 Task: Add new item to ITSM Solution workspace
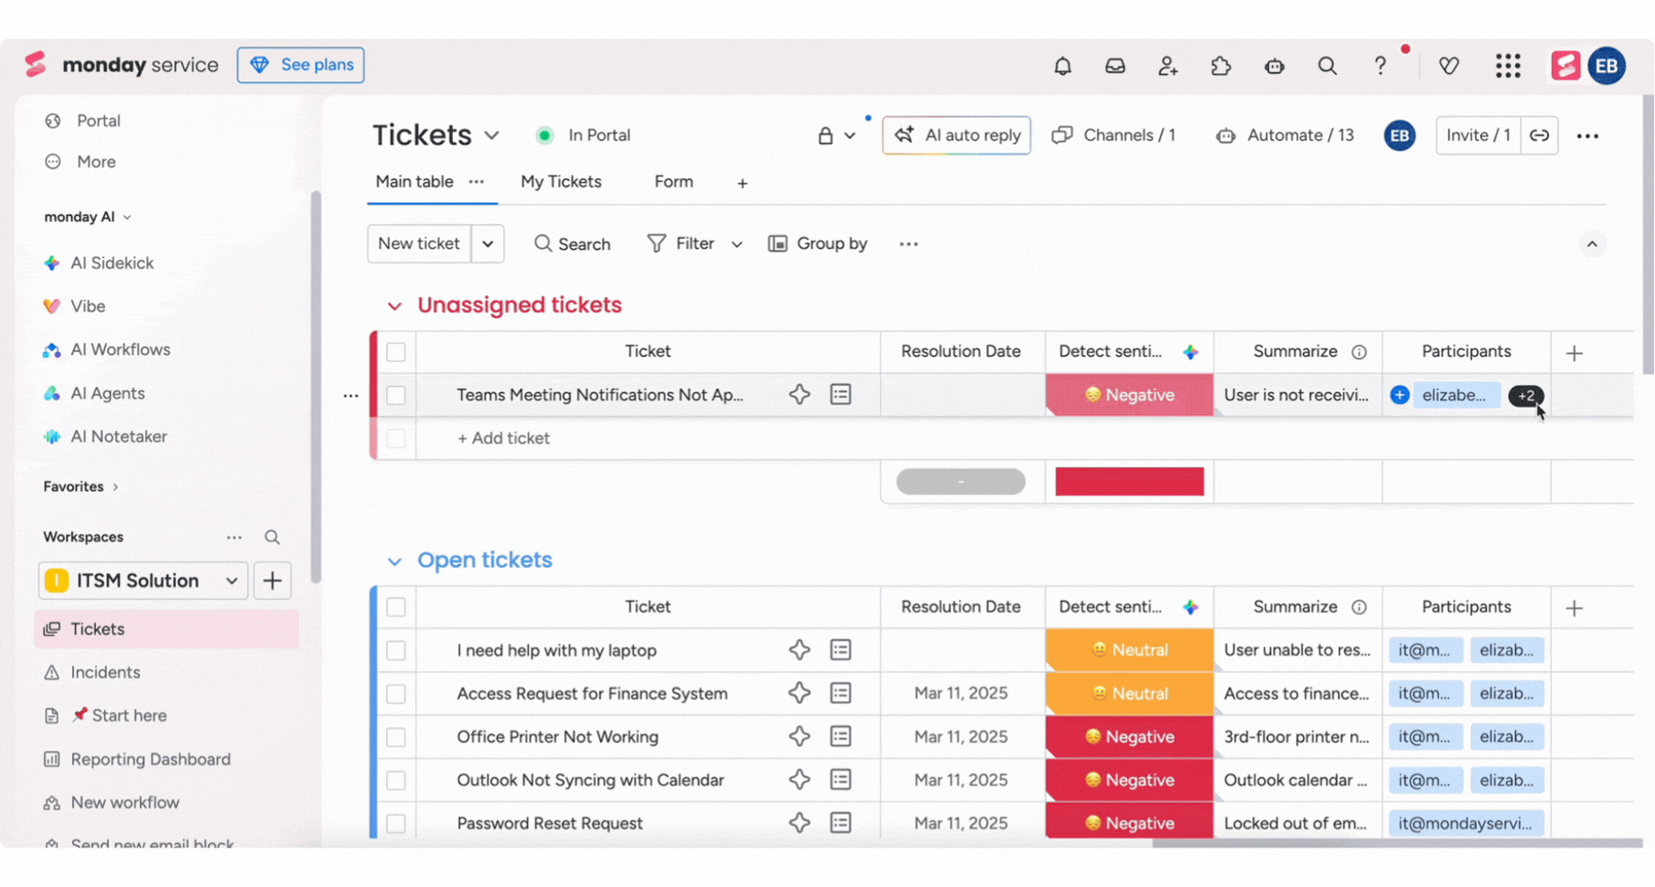point(272,581)
